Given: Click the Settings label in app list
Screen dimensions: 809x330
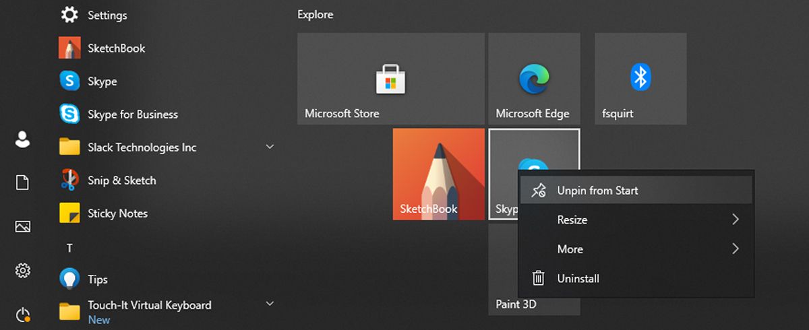Looking at the screenshot, I should point(107,15).
